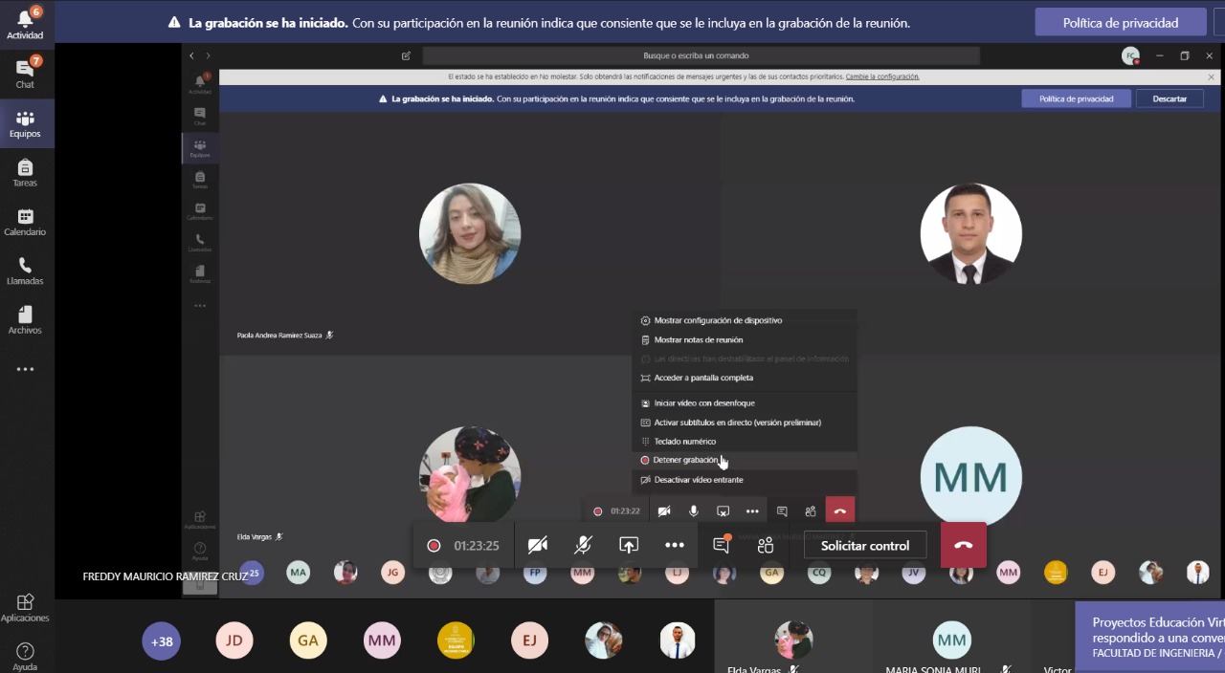Dismiss the No molestar status bar with X

point(1211,76)
